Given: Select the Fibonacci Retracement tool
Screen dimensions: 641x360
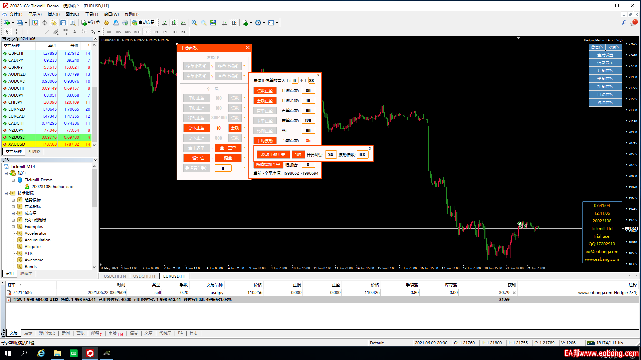Looking at the screenshot, I should coord(65,32).
